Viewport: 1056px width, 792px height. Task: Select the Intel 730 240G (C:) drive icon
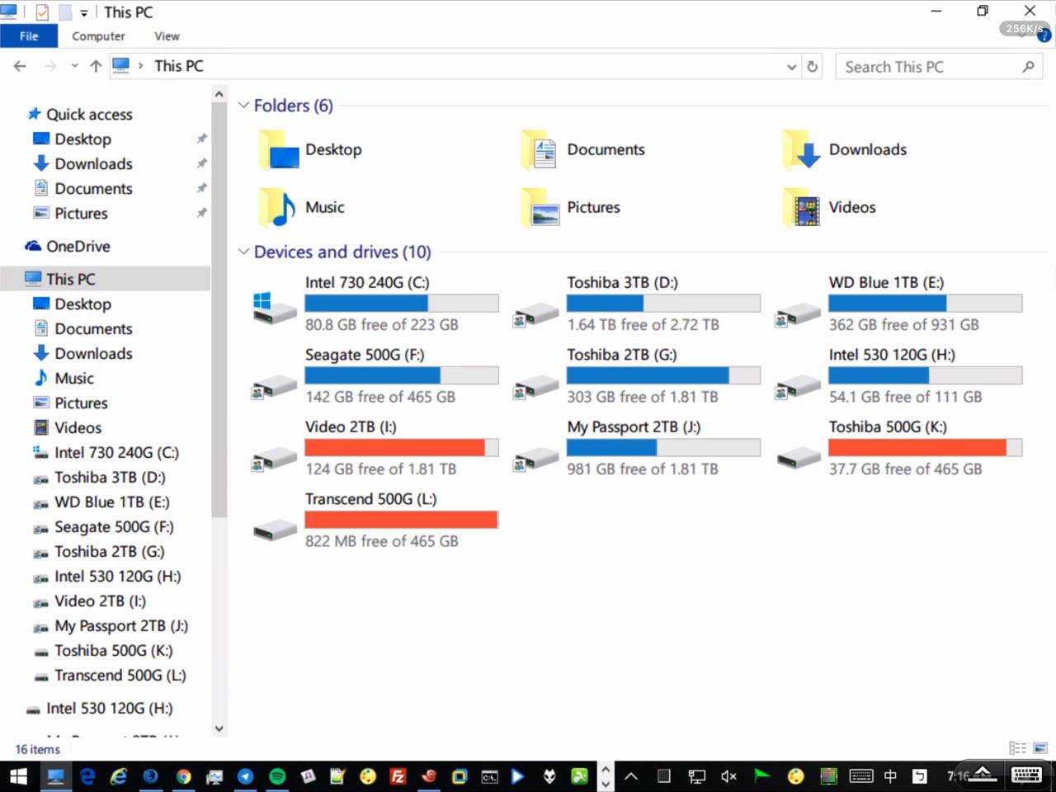pos(275,308)
